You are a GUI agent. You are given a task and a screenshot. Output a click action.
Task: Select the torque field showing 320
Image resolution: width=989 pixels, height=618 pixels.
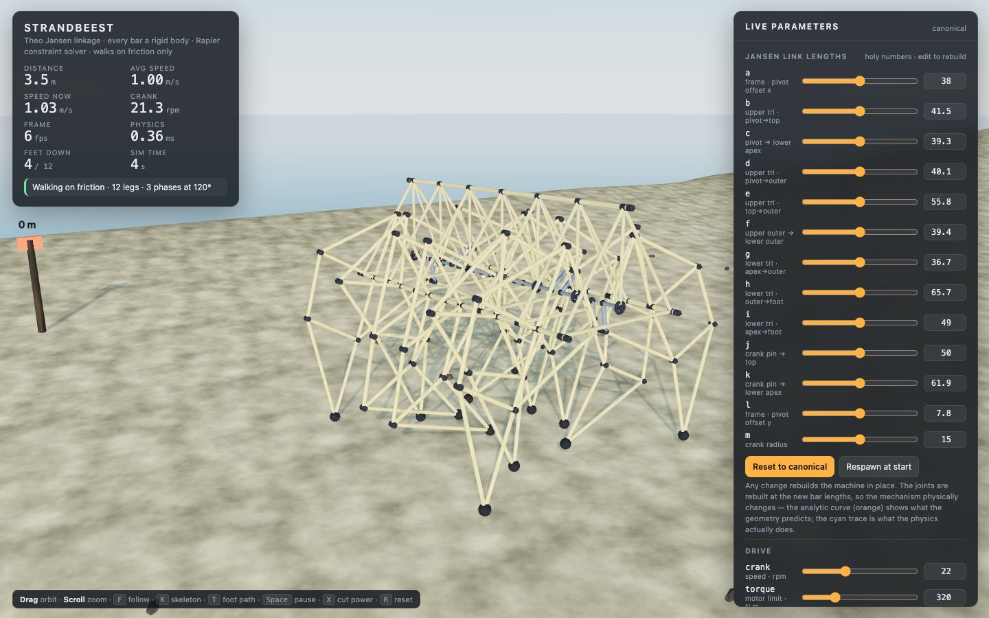(x=945, y=597)
